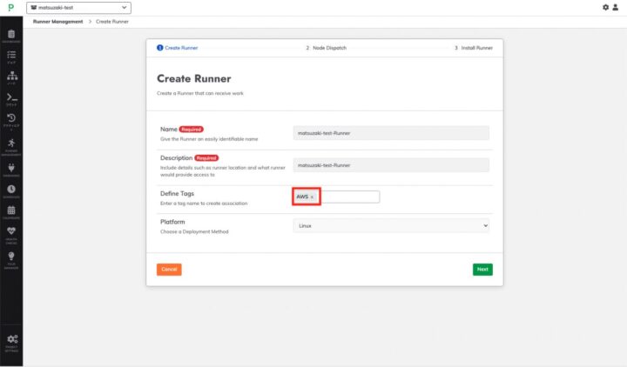The width and height of the screenshot is (627, 367).
Task: Open Webhooks plug icon in sidebar
Action: pos(11,167)
